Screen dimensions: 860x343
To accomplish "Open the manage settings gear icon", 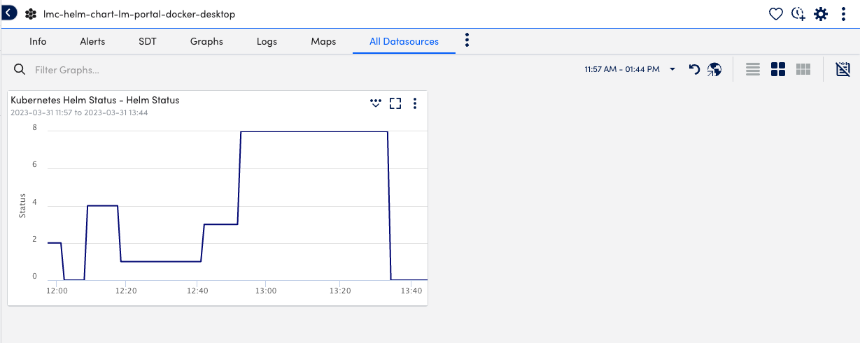I will (821, 14).
